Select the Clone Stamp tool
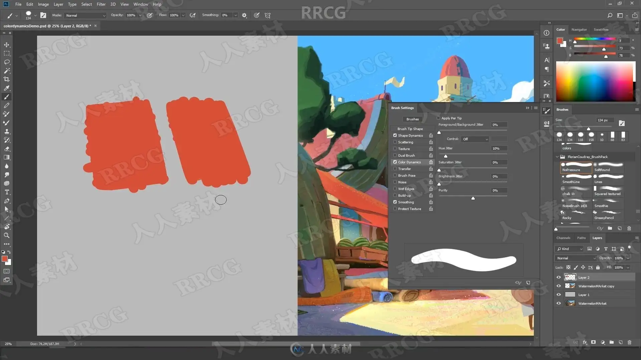The image size is (641, 360). (x=7, y=131)
